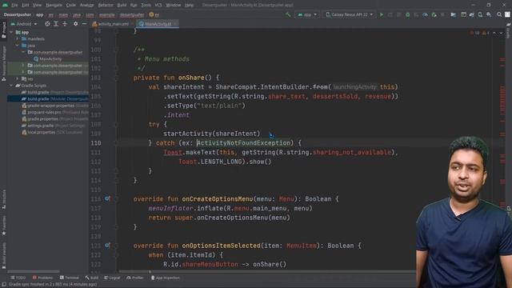Click the Make Project hammer icon
Viewport: 512px width, 288px height.
(288, 14)
